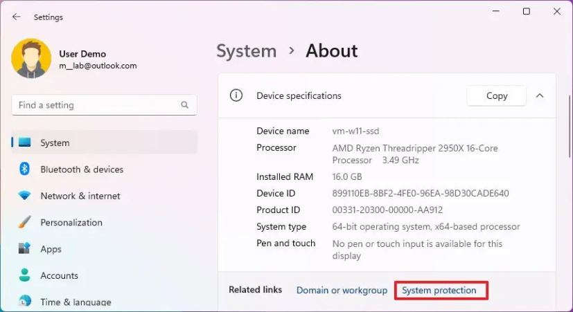Select the Accounts person icon
The height and width of the screenshot is (312, 573).
tap(24, 275)
